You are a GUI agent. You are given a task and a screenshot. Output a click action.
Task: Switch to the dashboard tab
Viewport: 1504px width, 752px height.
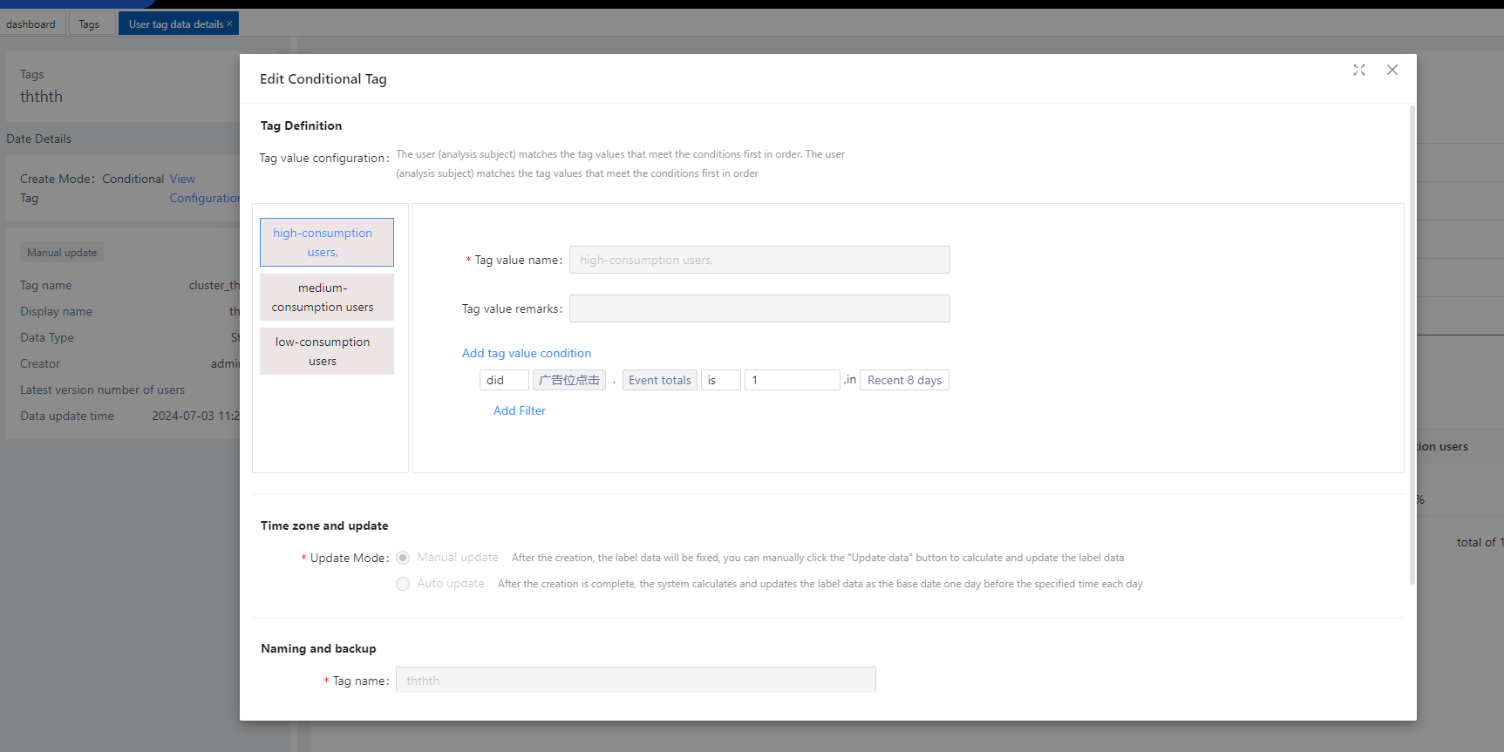[31, 24]
